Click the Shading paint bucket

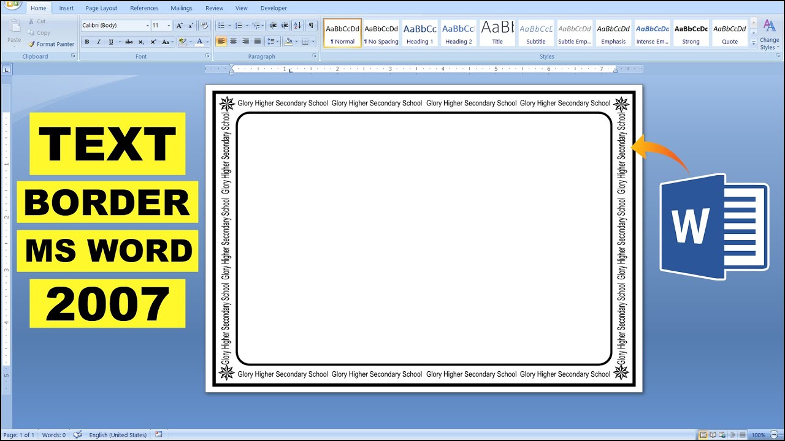coord(288,42)
